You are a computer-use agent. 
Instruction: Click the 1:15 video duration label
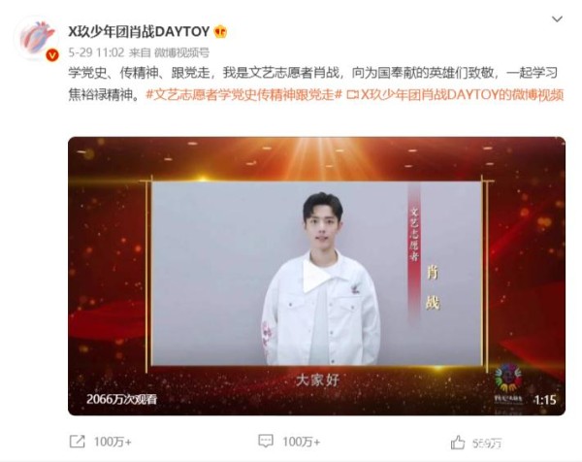pos(545,400)
